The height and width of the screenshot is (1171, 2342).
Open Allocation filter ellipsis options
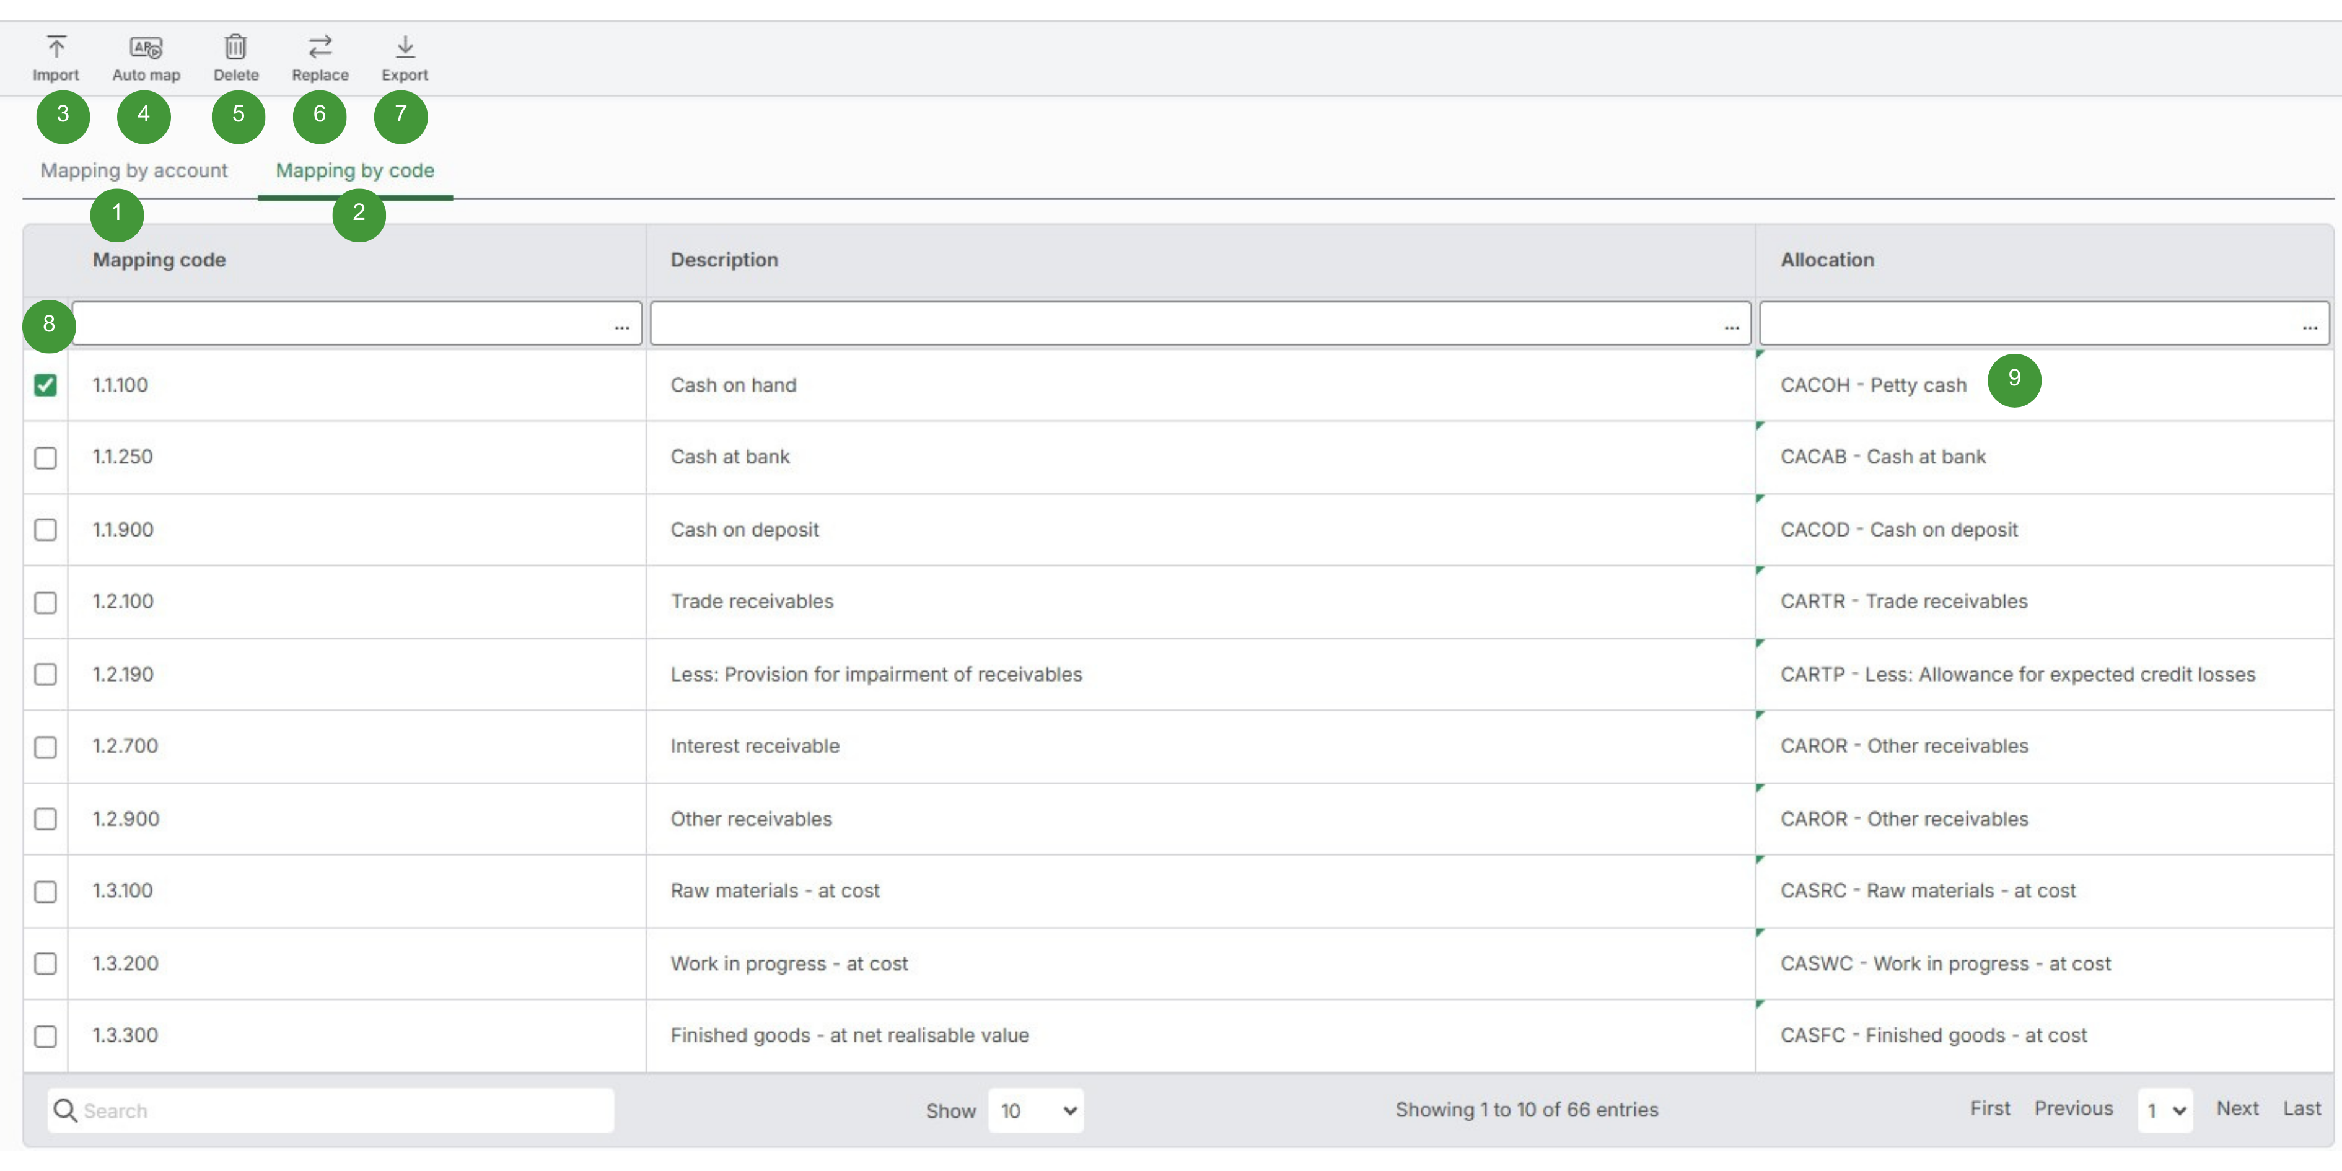pos(2309,325)
